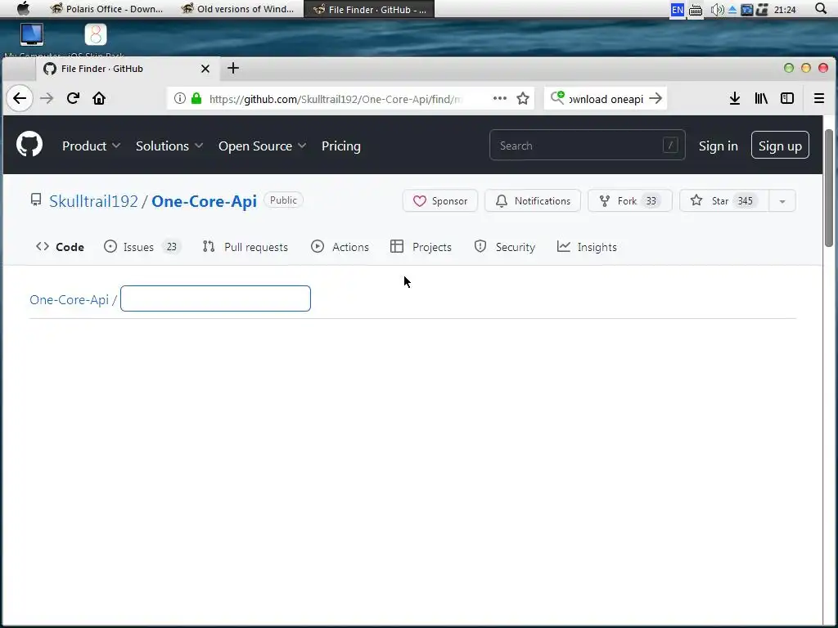Focus the GitHub Search field
This screenshot has width=838, height=628.
587,146
